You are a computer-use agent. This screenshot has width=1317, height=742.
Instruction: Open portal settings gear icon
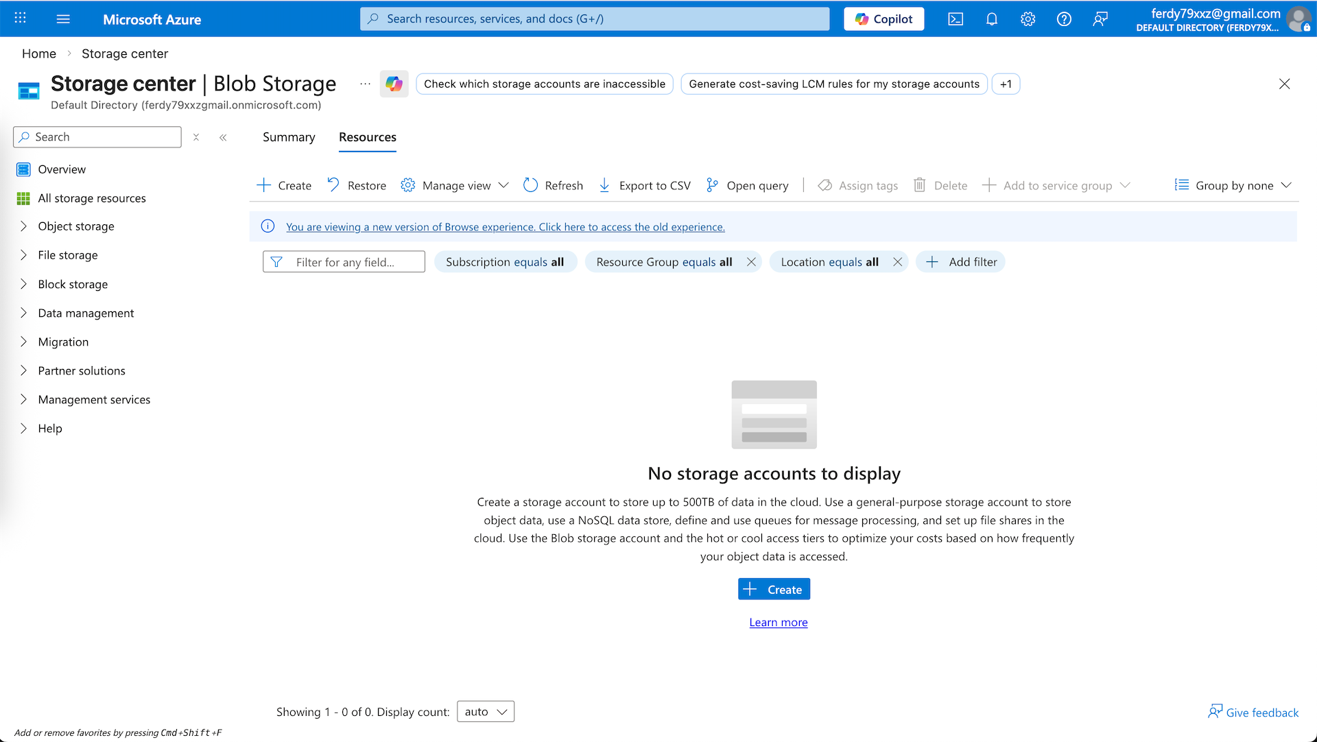1028,19
